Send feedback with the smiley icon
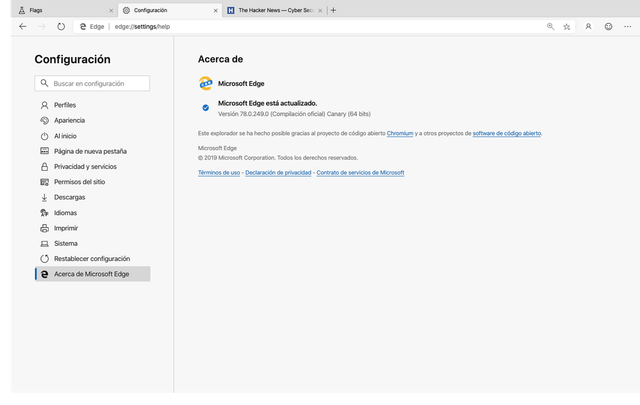Viewport: 640px width, 405px height. (608, 26)
